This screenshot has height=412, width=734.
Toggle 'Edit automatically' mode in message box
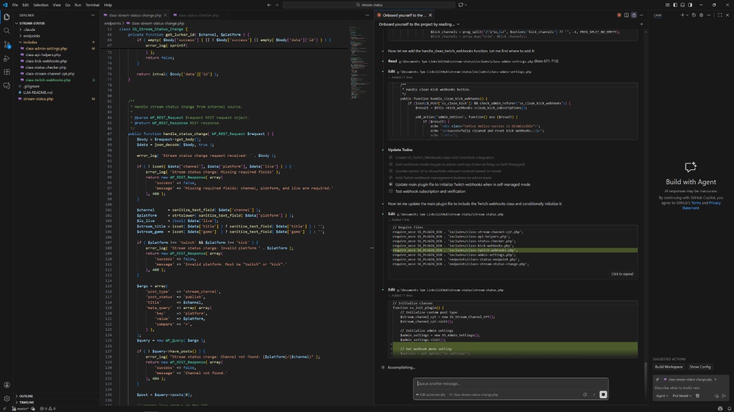[431, 394]
